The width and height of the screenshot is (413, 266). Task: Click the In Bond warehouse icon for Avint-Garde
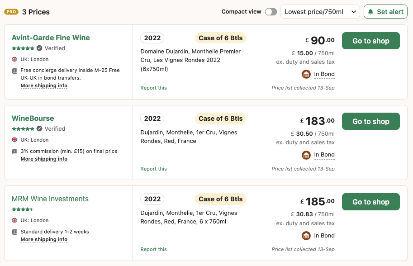(x=306, y=74)
